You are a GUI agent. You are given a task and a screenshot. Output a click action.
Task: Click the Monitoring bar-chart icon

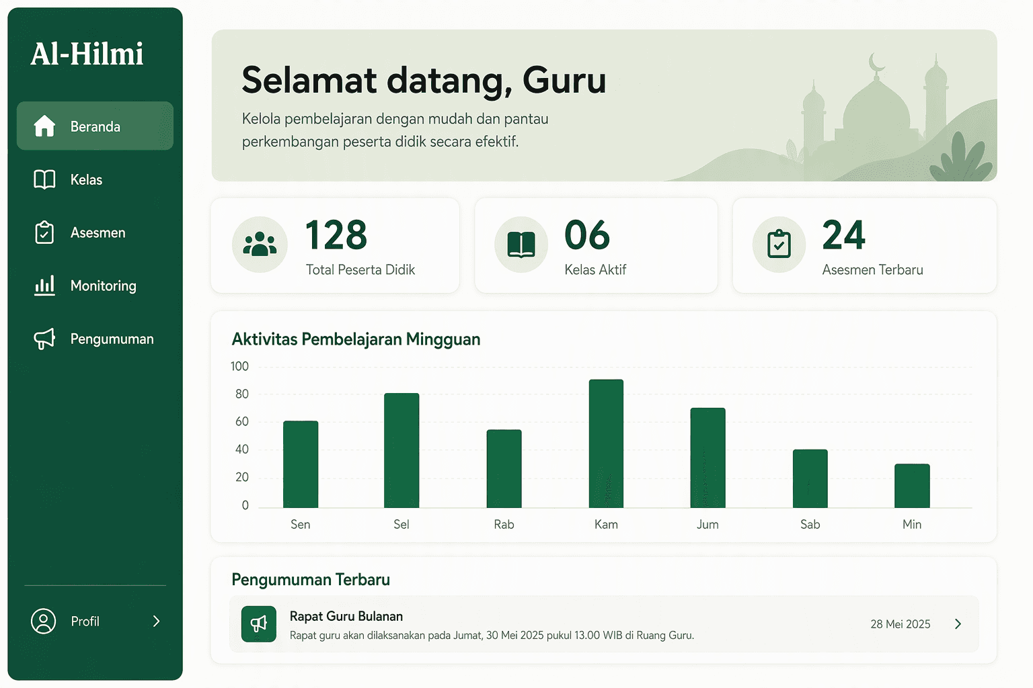44,286
